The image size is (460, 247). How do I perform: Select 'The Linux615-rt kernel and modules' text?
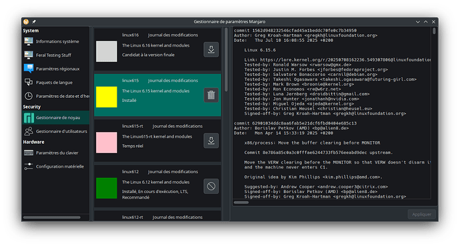pyautogui.click(x=157, y=136)
